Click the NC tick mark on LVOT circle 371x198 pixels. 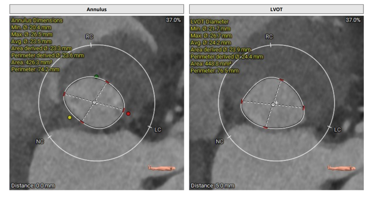click(x=229, y=137)
